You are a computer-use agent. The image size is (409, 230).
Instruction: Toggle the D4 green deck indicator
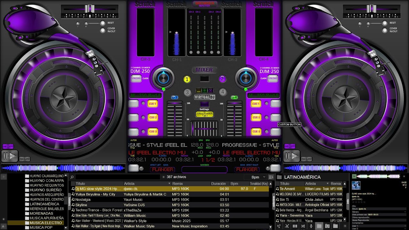pos(234,97)
